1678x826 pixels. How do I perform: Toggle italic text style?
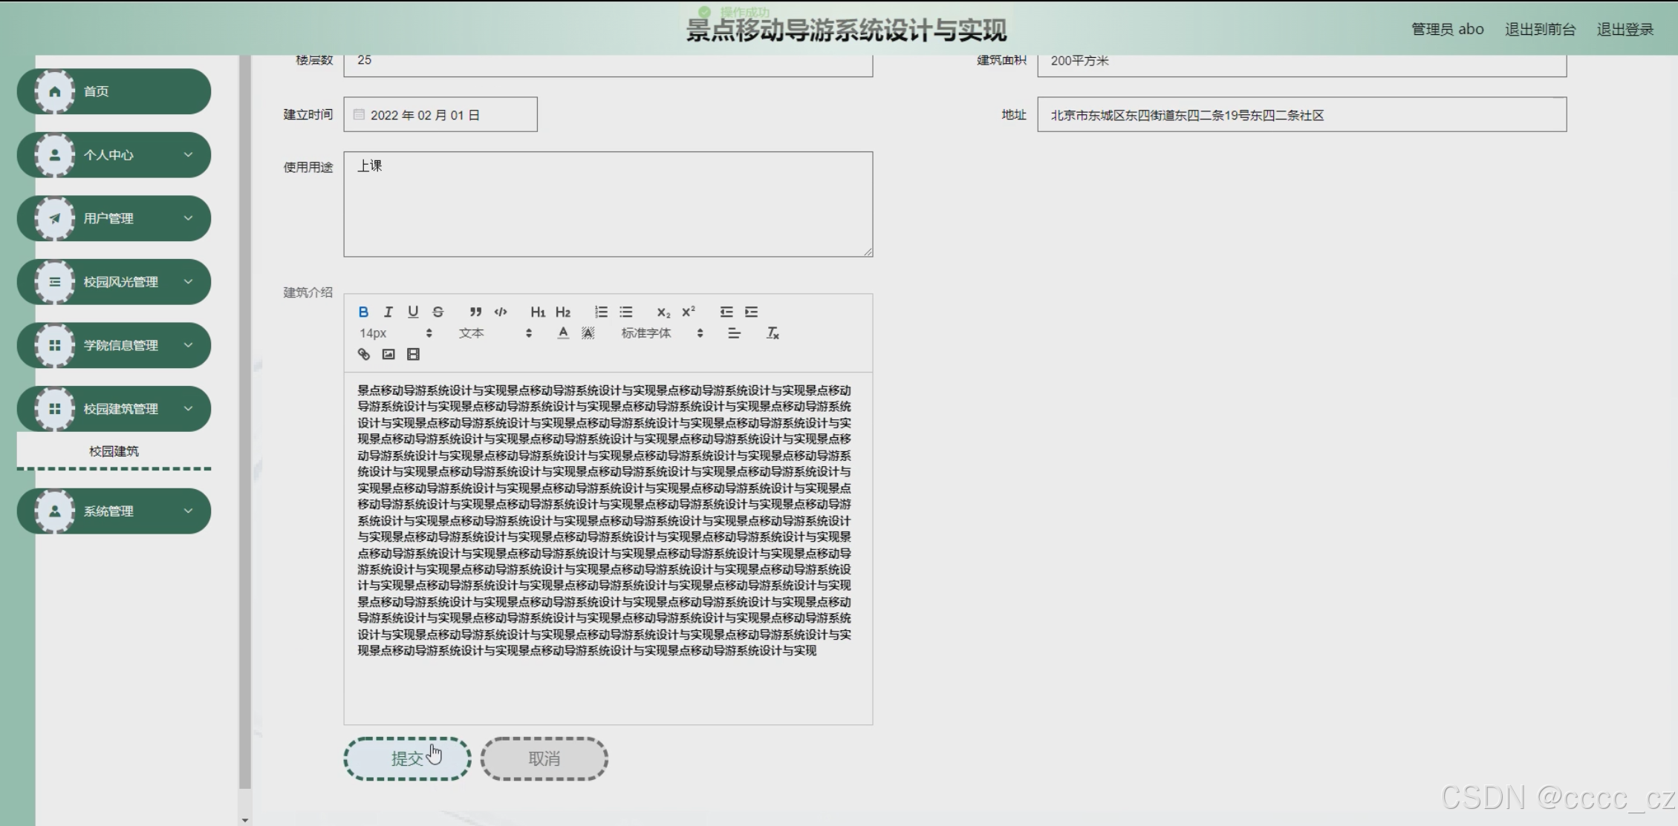click(388, 312)
